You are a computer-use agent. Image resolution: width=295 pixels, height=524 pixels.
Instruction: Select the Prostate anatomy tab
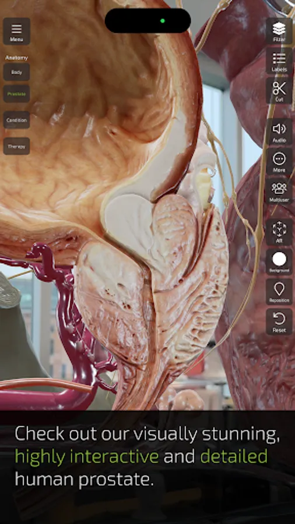coord(17,94)
